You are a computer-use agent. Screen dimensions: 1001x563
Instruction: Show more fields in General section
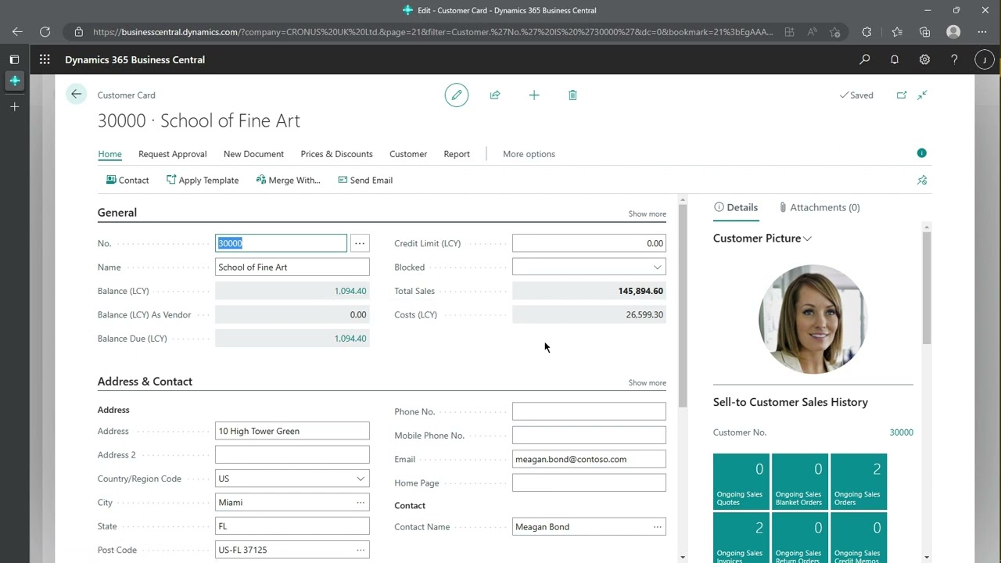tap(648, 213)
